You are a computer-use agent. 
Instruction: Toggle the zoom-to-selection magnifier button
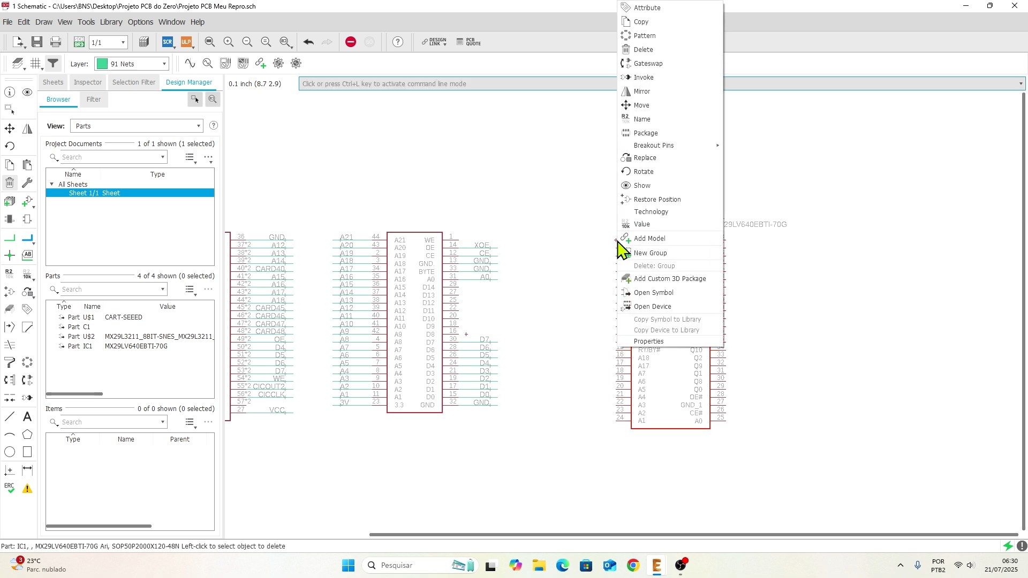click(x=213, y=100)
